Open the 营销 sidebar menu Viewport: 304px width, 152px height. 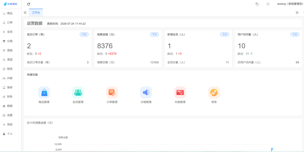(x=10, y=50)
